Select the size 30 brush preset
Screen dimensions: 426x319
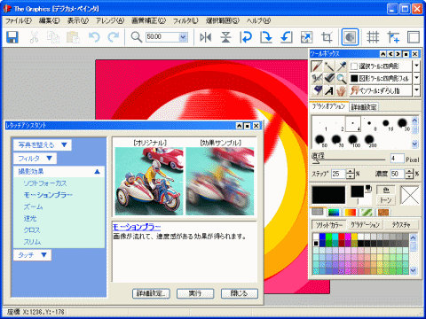click(402, 123)
